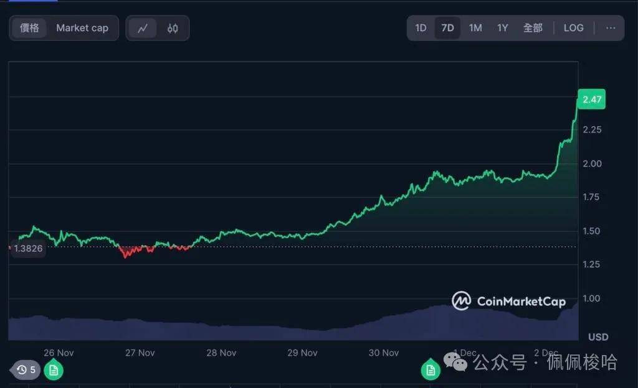The height and width of the screenshot is (388, 638).
Task: Click the 1.3826 opening price label
Action: coord(27,248)
